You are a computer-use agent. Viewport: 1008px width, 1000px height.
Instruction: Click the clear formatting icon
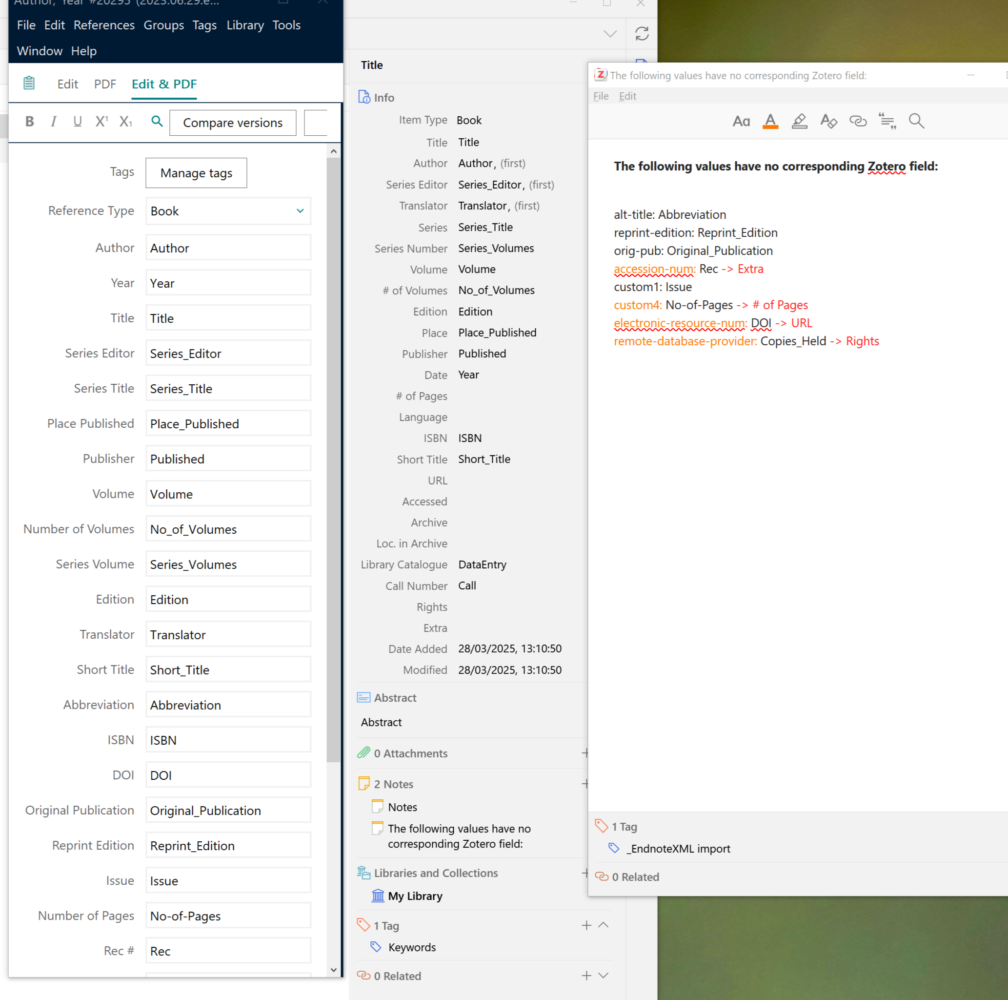pos(828,121)
